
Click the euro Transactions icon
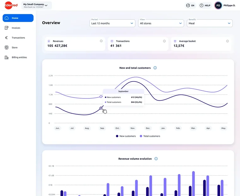tap(7, 38)
